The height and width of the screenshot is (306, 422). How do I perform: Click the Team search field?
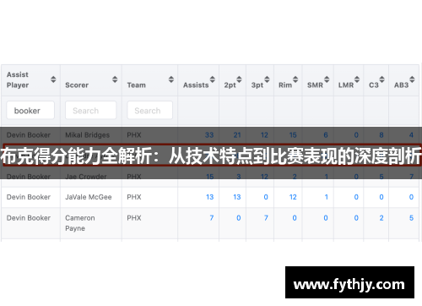pyautogui.click(x=149, y=110)
